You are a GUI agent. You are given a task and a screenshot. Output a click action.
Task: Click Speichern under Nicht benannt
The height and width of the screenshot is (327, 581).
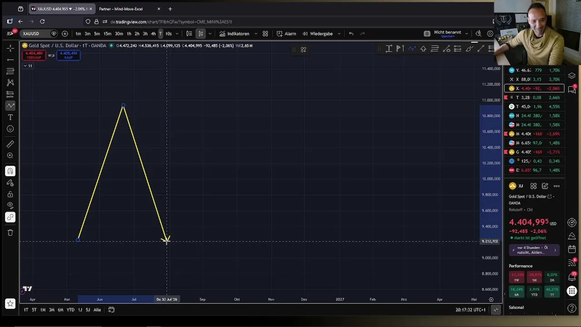(448, 36)
